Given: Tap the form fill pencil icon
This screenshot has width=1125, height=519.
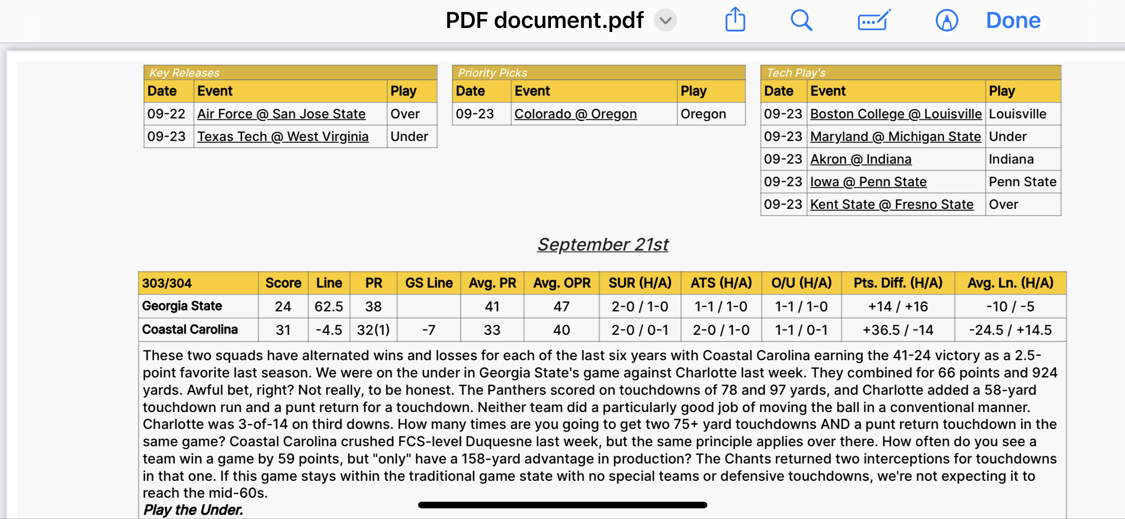Looking at the screenshot, I should 874,20.
